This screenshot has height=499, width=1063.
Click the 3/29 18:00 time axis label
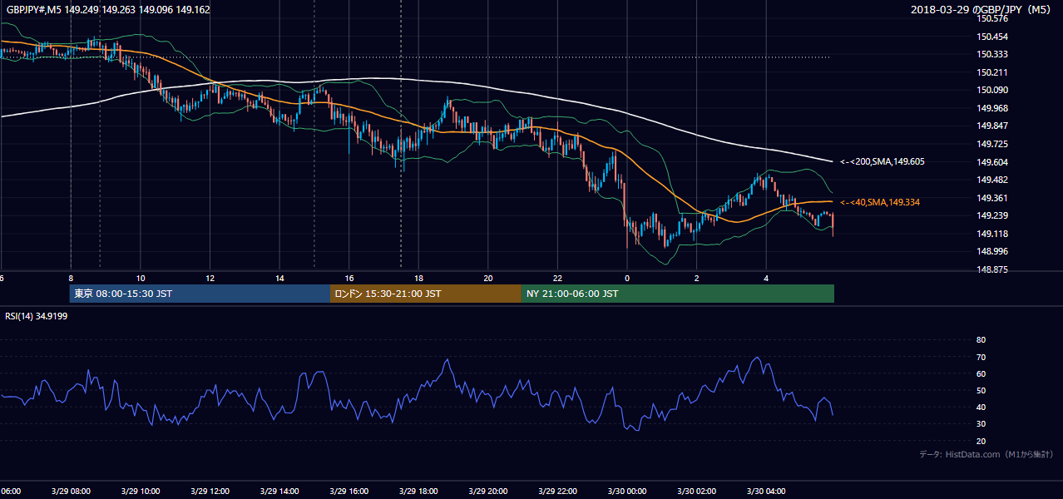[418, 491]
